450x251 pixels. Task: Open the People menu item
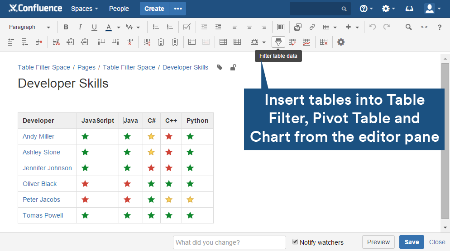point(119,9)
